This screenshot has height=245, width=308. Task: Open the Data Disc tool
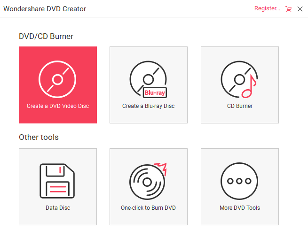pos(58,187)
